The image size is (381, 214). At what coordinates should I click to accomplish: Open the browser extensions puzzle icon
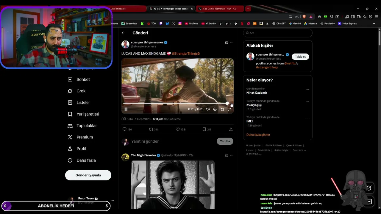pos(331,17)
